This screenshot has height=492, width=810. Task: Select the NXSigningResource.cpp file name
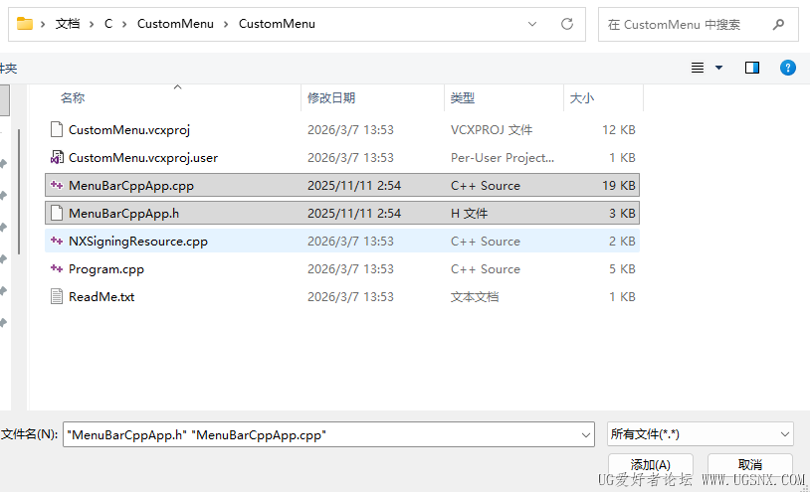138,242
